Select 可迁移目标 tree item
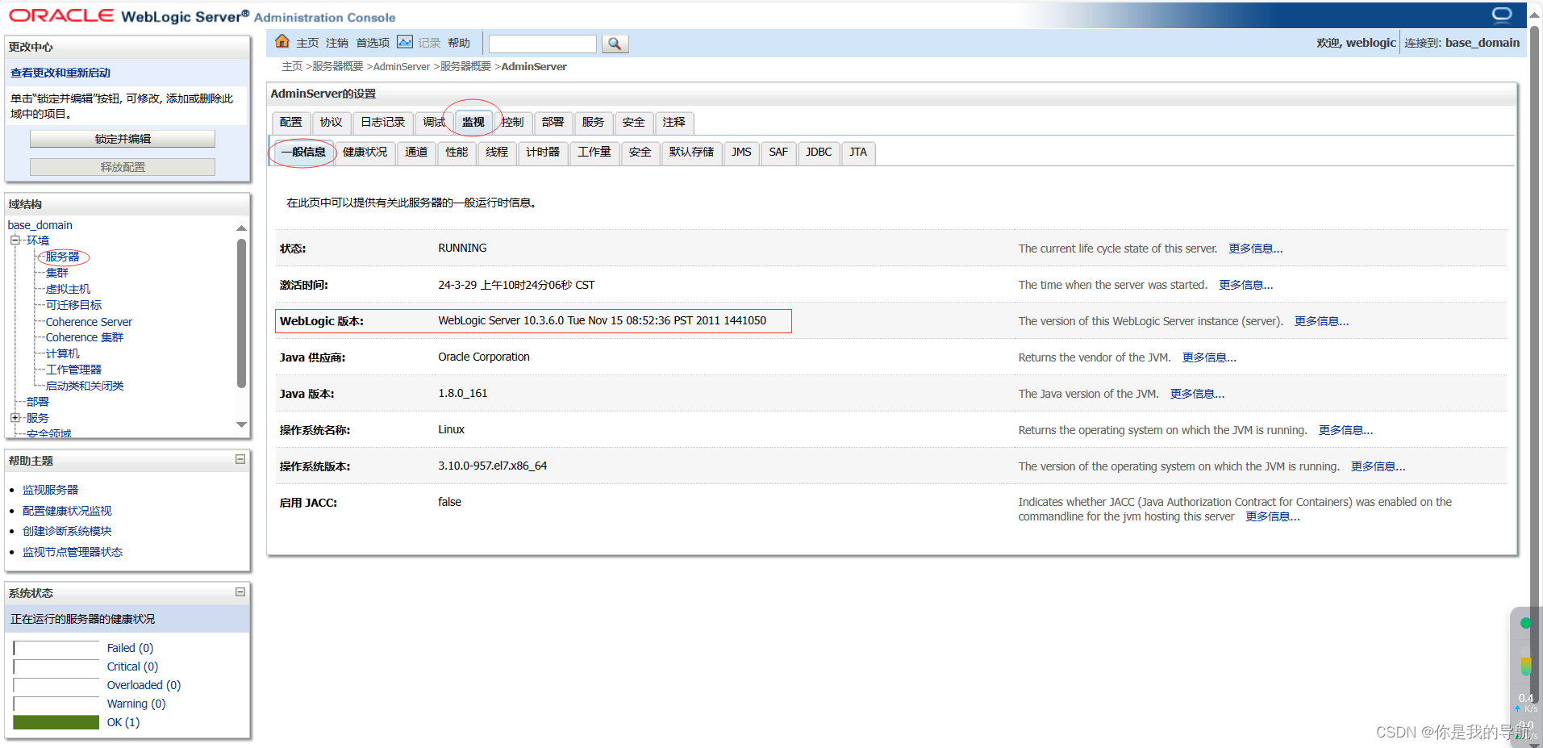 [x=74, y=305]
